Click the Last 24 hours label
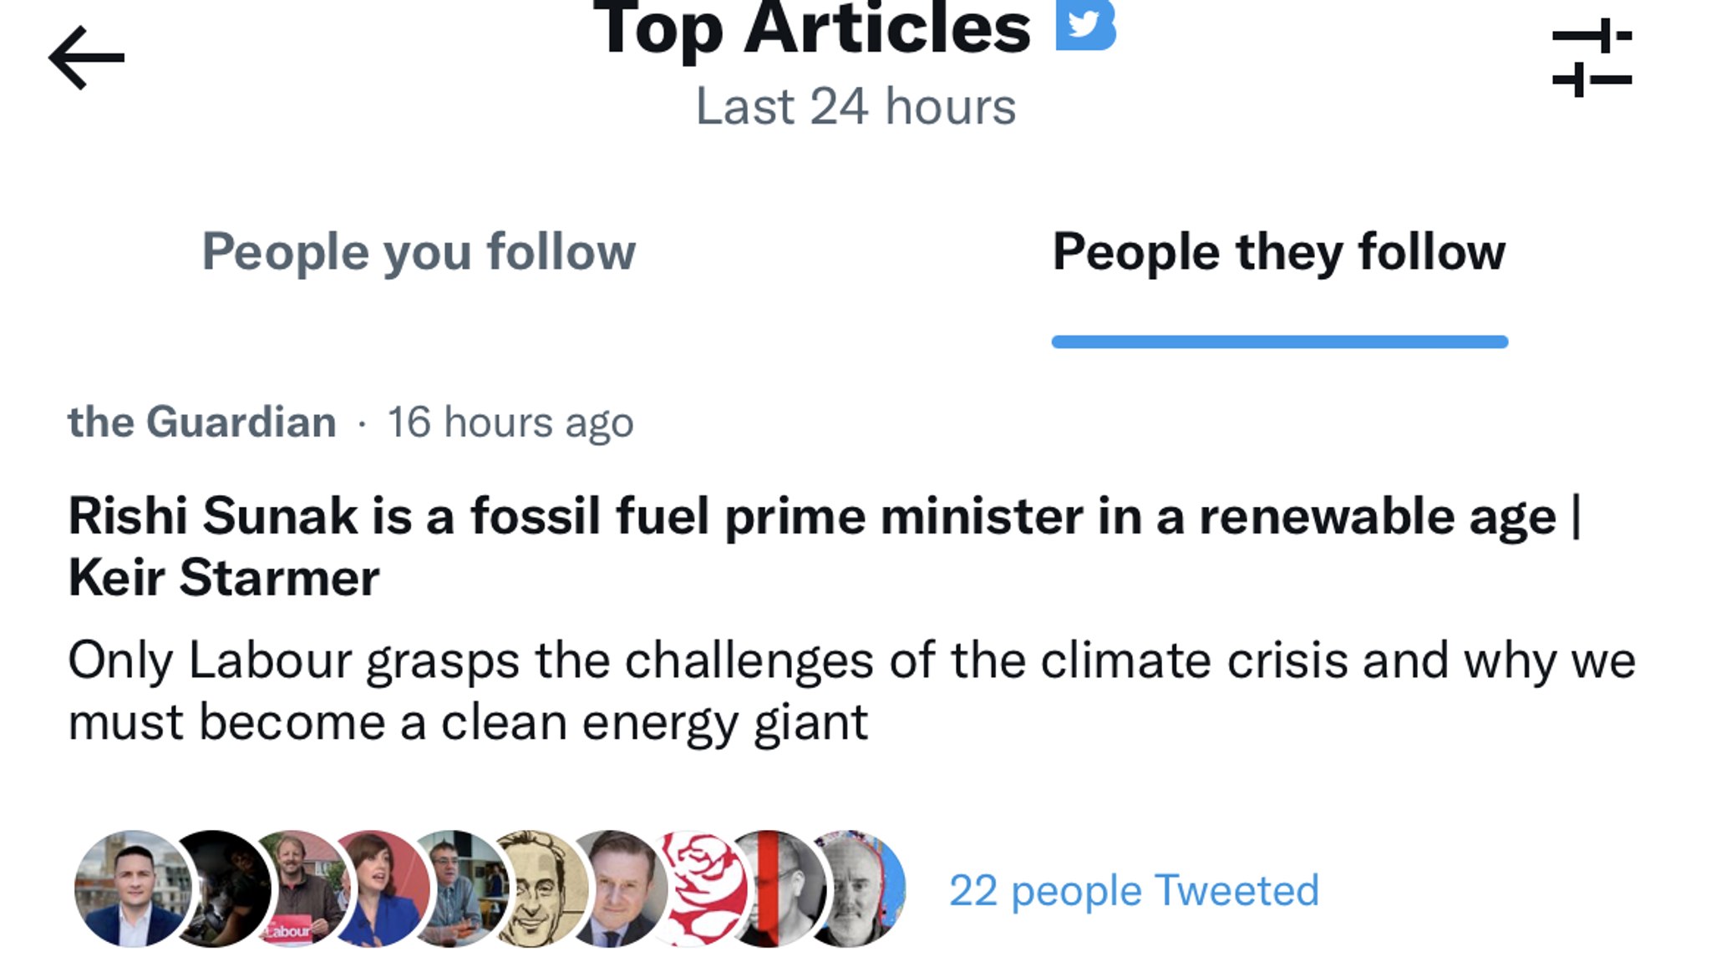 click(x=855, y=104)
